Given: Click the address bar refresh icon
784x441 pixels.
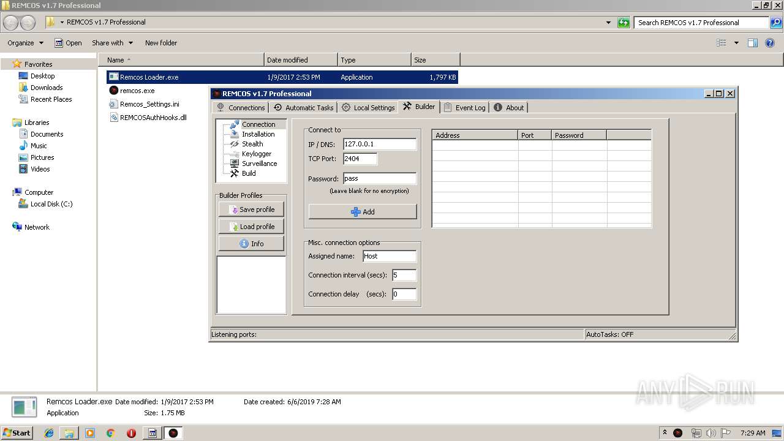Looking at the screenshot, I should pos(624,23).
